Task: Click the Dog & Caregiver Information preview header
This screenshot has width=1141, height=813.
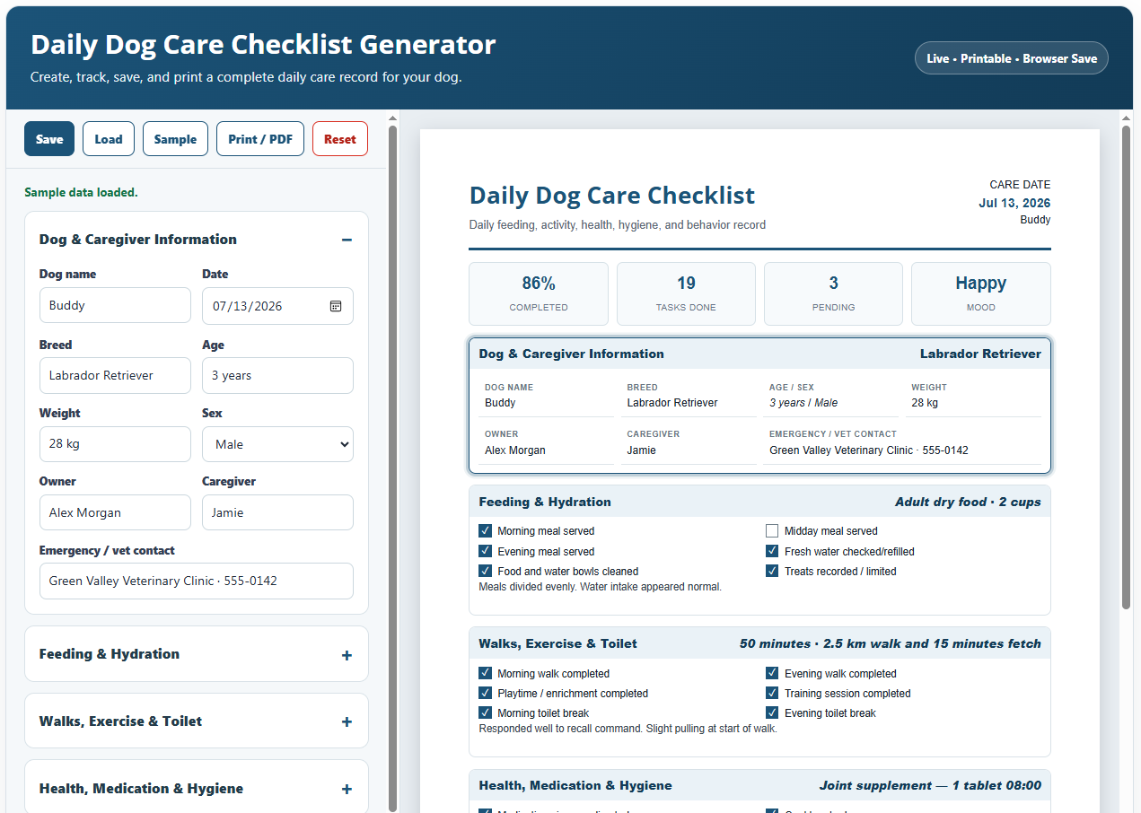Action: tap(759, 354)
